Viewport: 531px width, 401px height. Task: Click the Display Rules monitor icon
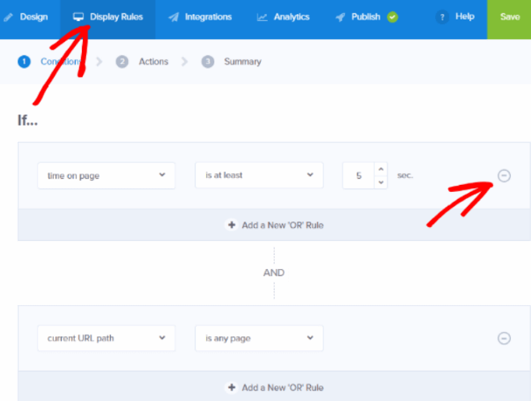78,17
